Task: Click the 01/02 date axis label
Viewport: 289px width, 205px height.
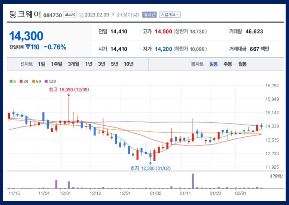Action: click(155, 193)
